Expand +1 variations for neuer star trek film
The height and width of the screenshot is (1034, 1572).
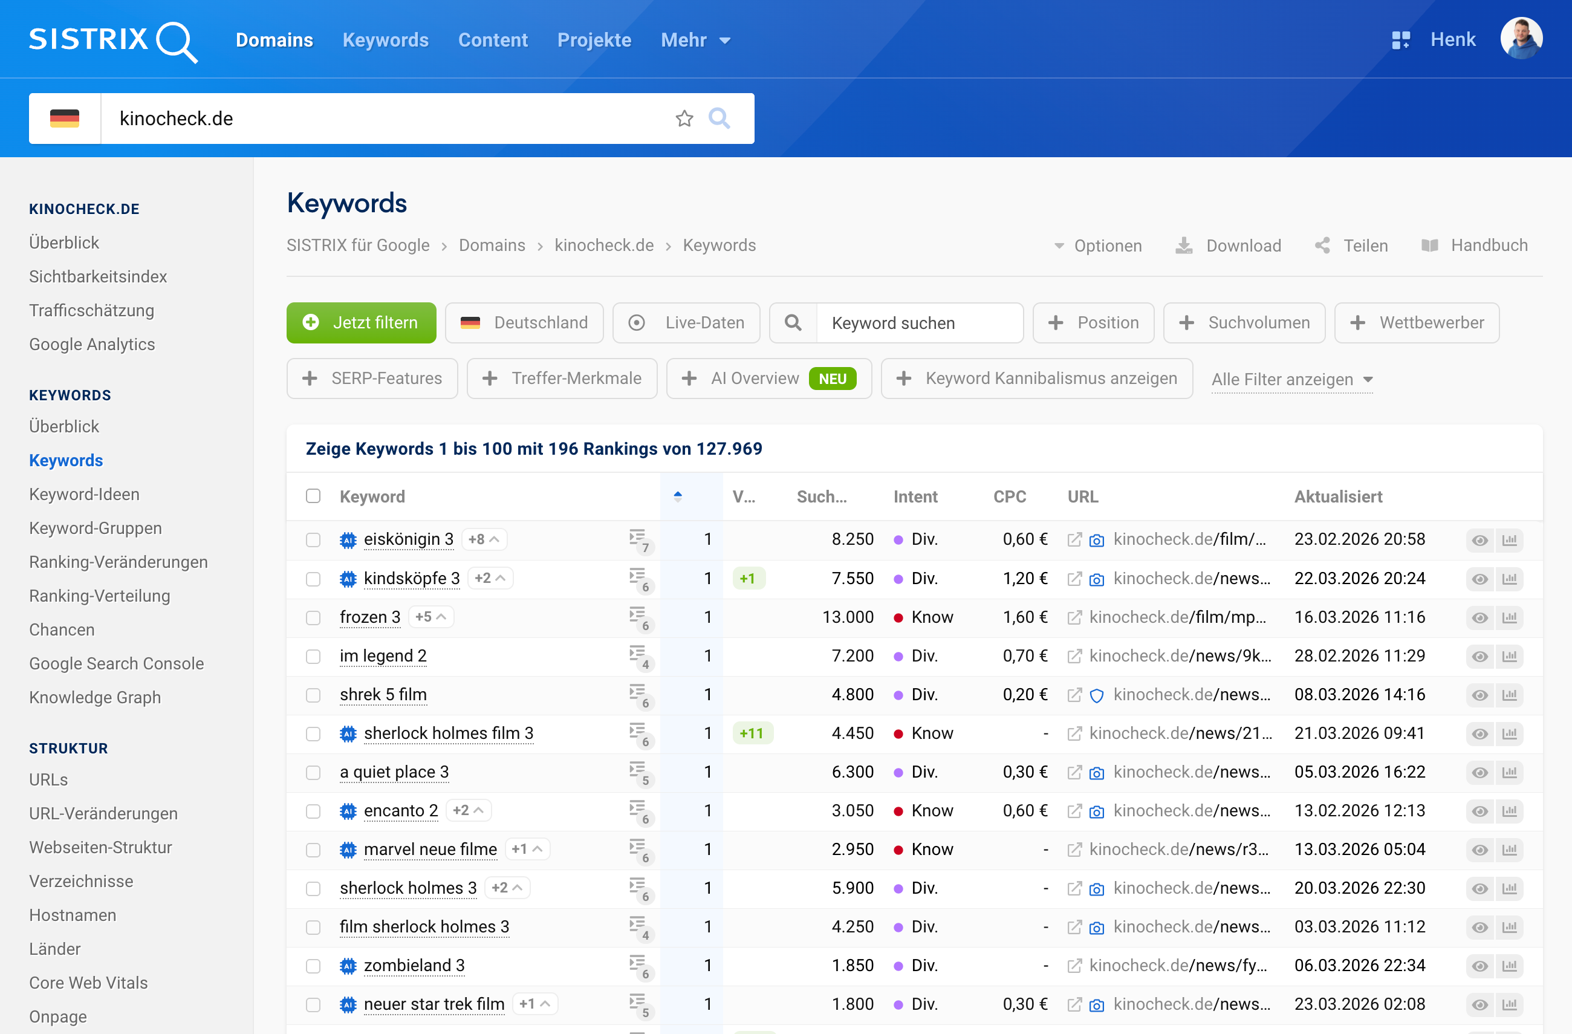(535, 1004)
